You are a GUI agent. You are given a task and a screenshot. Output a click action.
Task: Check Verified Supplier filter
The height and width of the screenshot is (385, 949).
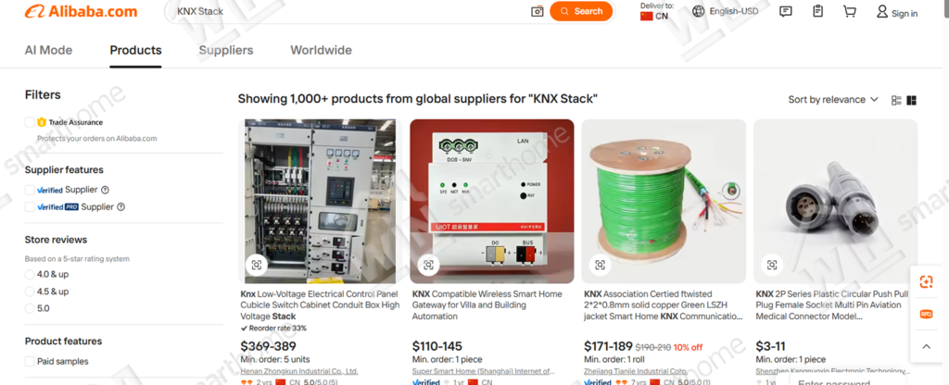30,190
